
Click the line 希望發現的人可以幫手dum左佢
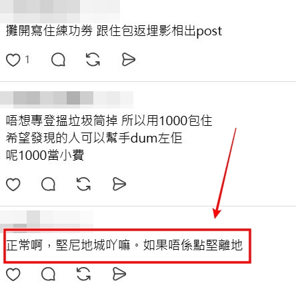coord(94,138)
